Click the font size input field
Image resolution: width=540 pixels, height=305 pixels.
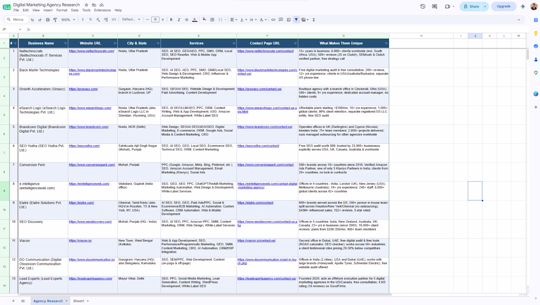tap(155, 20)
